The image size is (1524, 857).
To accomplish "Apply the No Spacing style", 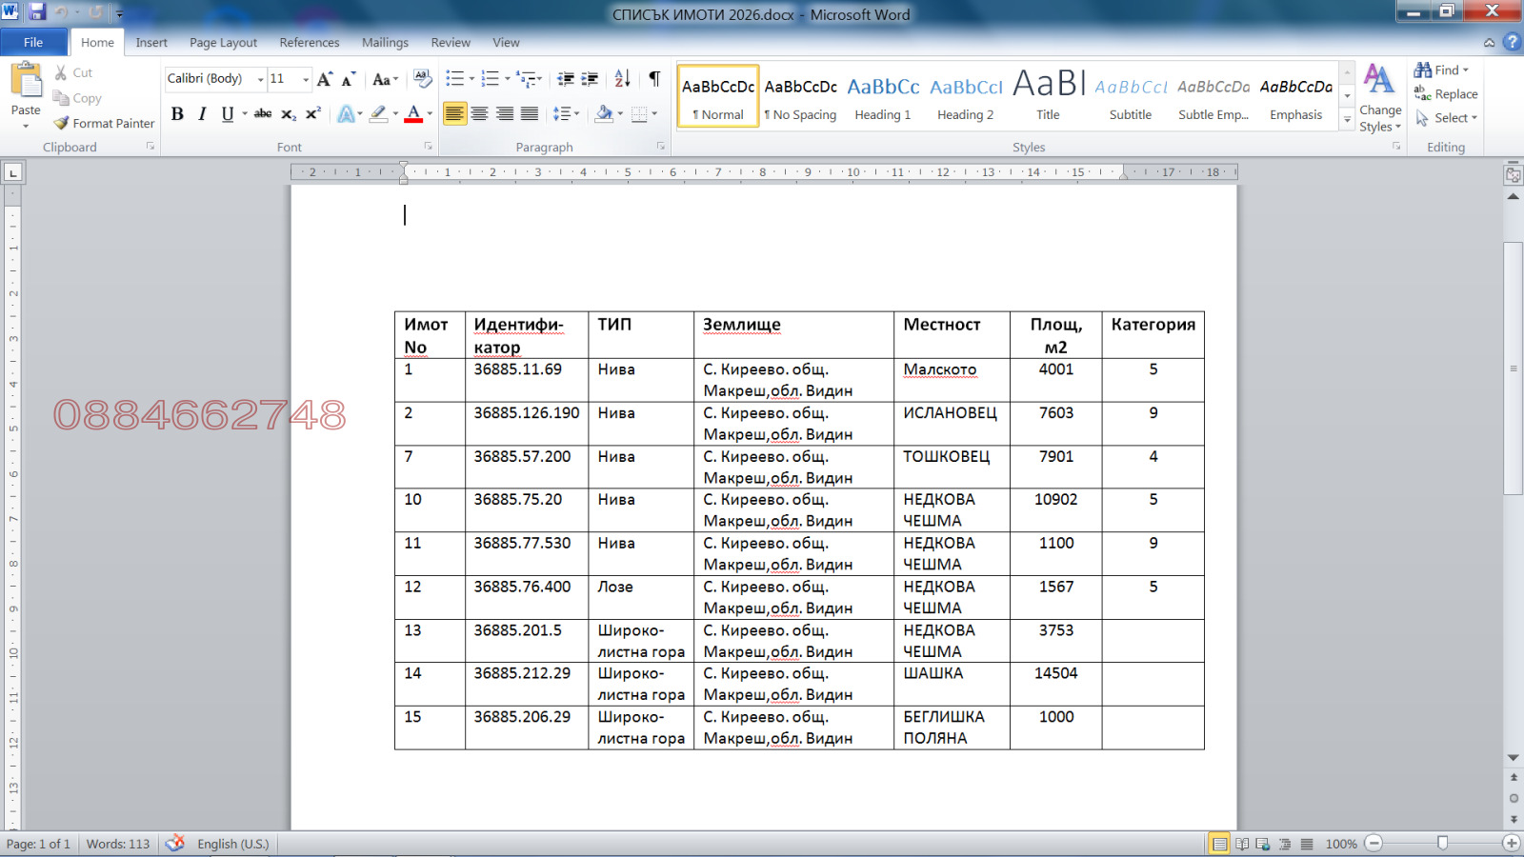I will pos(800,96).
